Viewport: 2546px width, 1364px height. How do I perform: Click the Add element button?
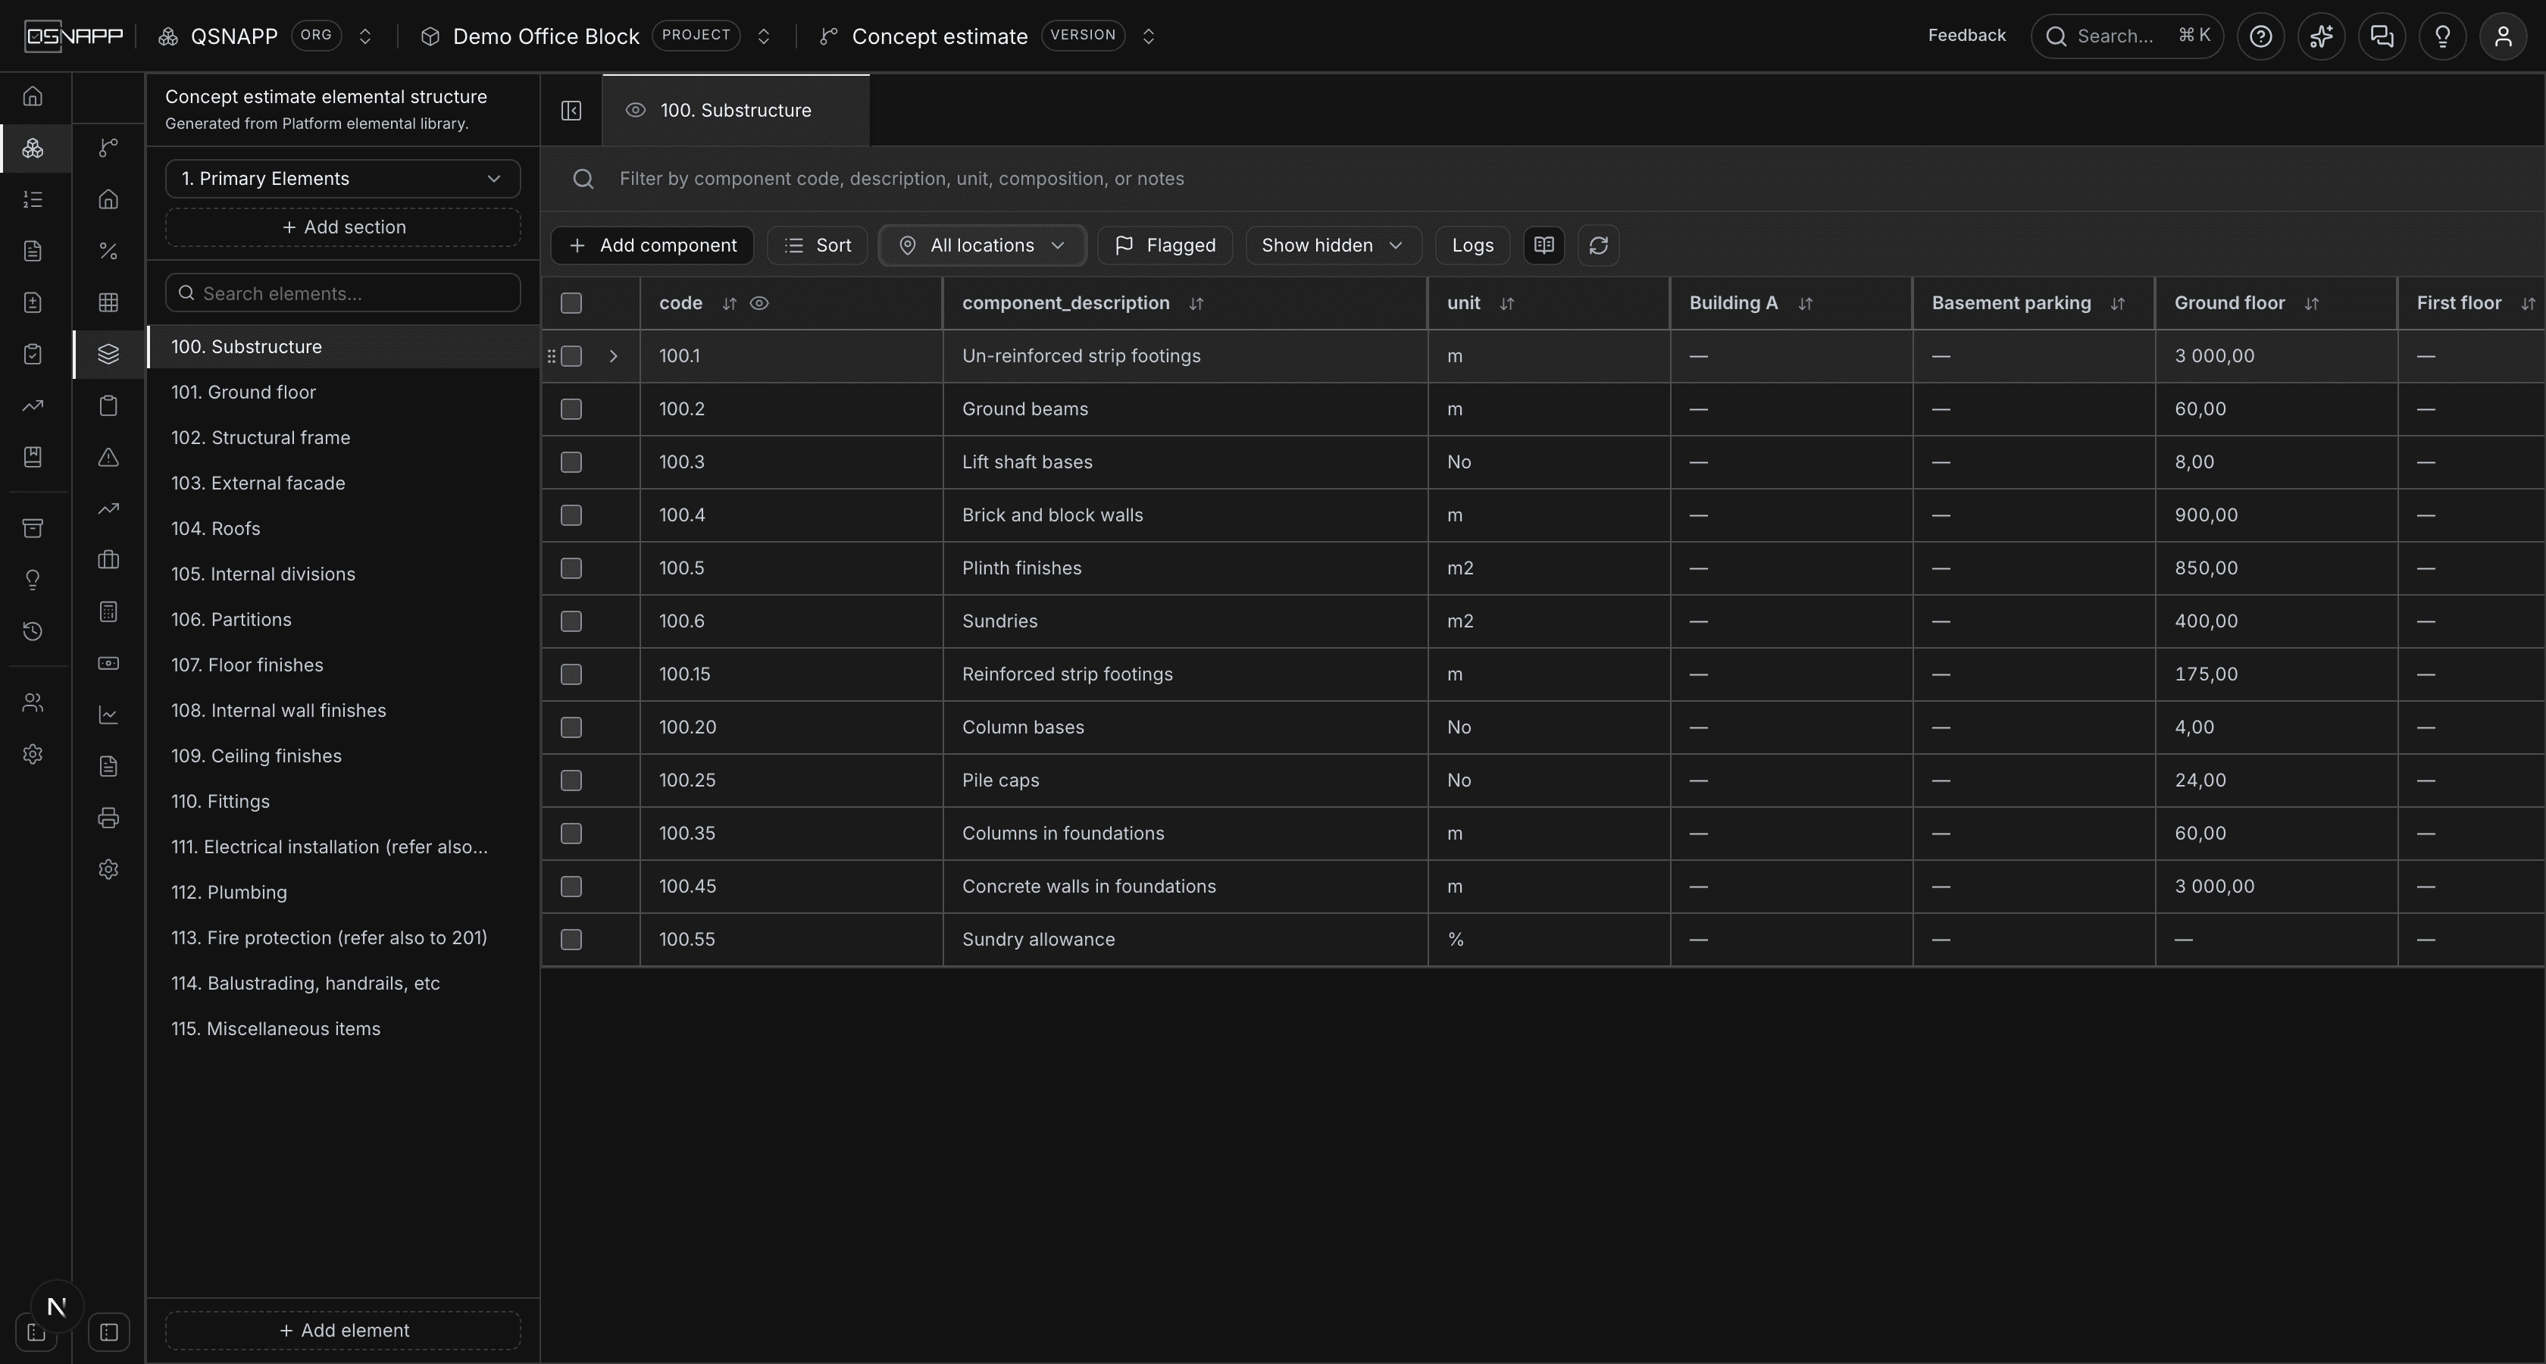[343, 1331]
